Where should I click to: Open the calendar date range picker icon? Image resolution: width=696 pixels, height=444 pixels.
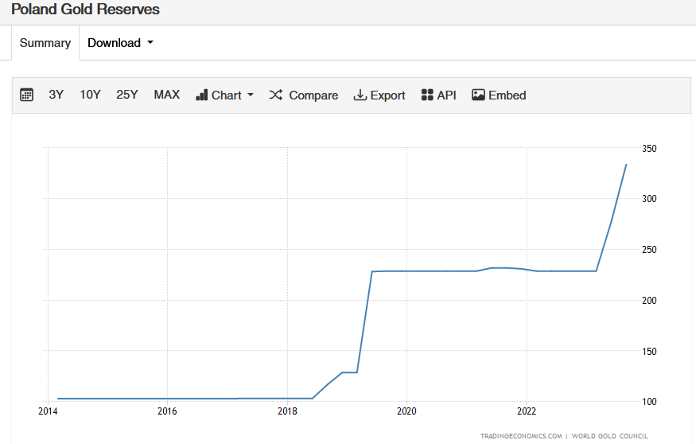tap(26, 95)
